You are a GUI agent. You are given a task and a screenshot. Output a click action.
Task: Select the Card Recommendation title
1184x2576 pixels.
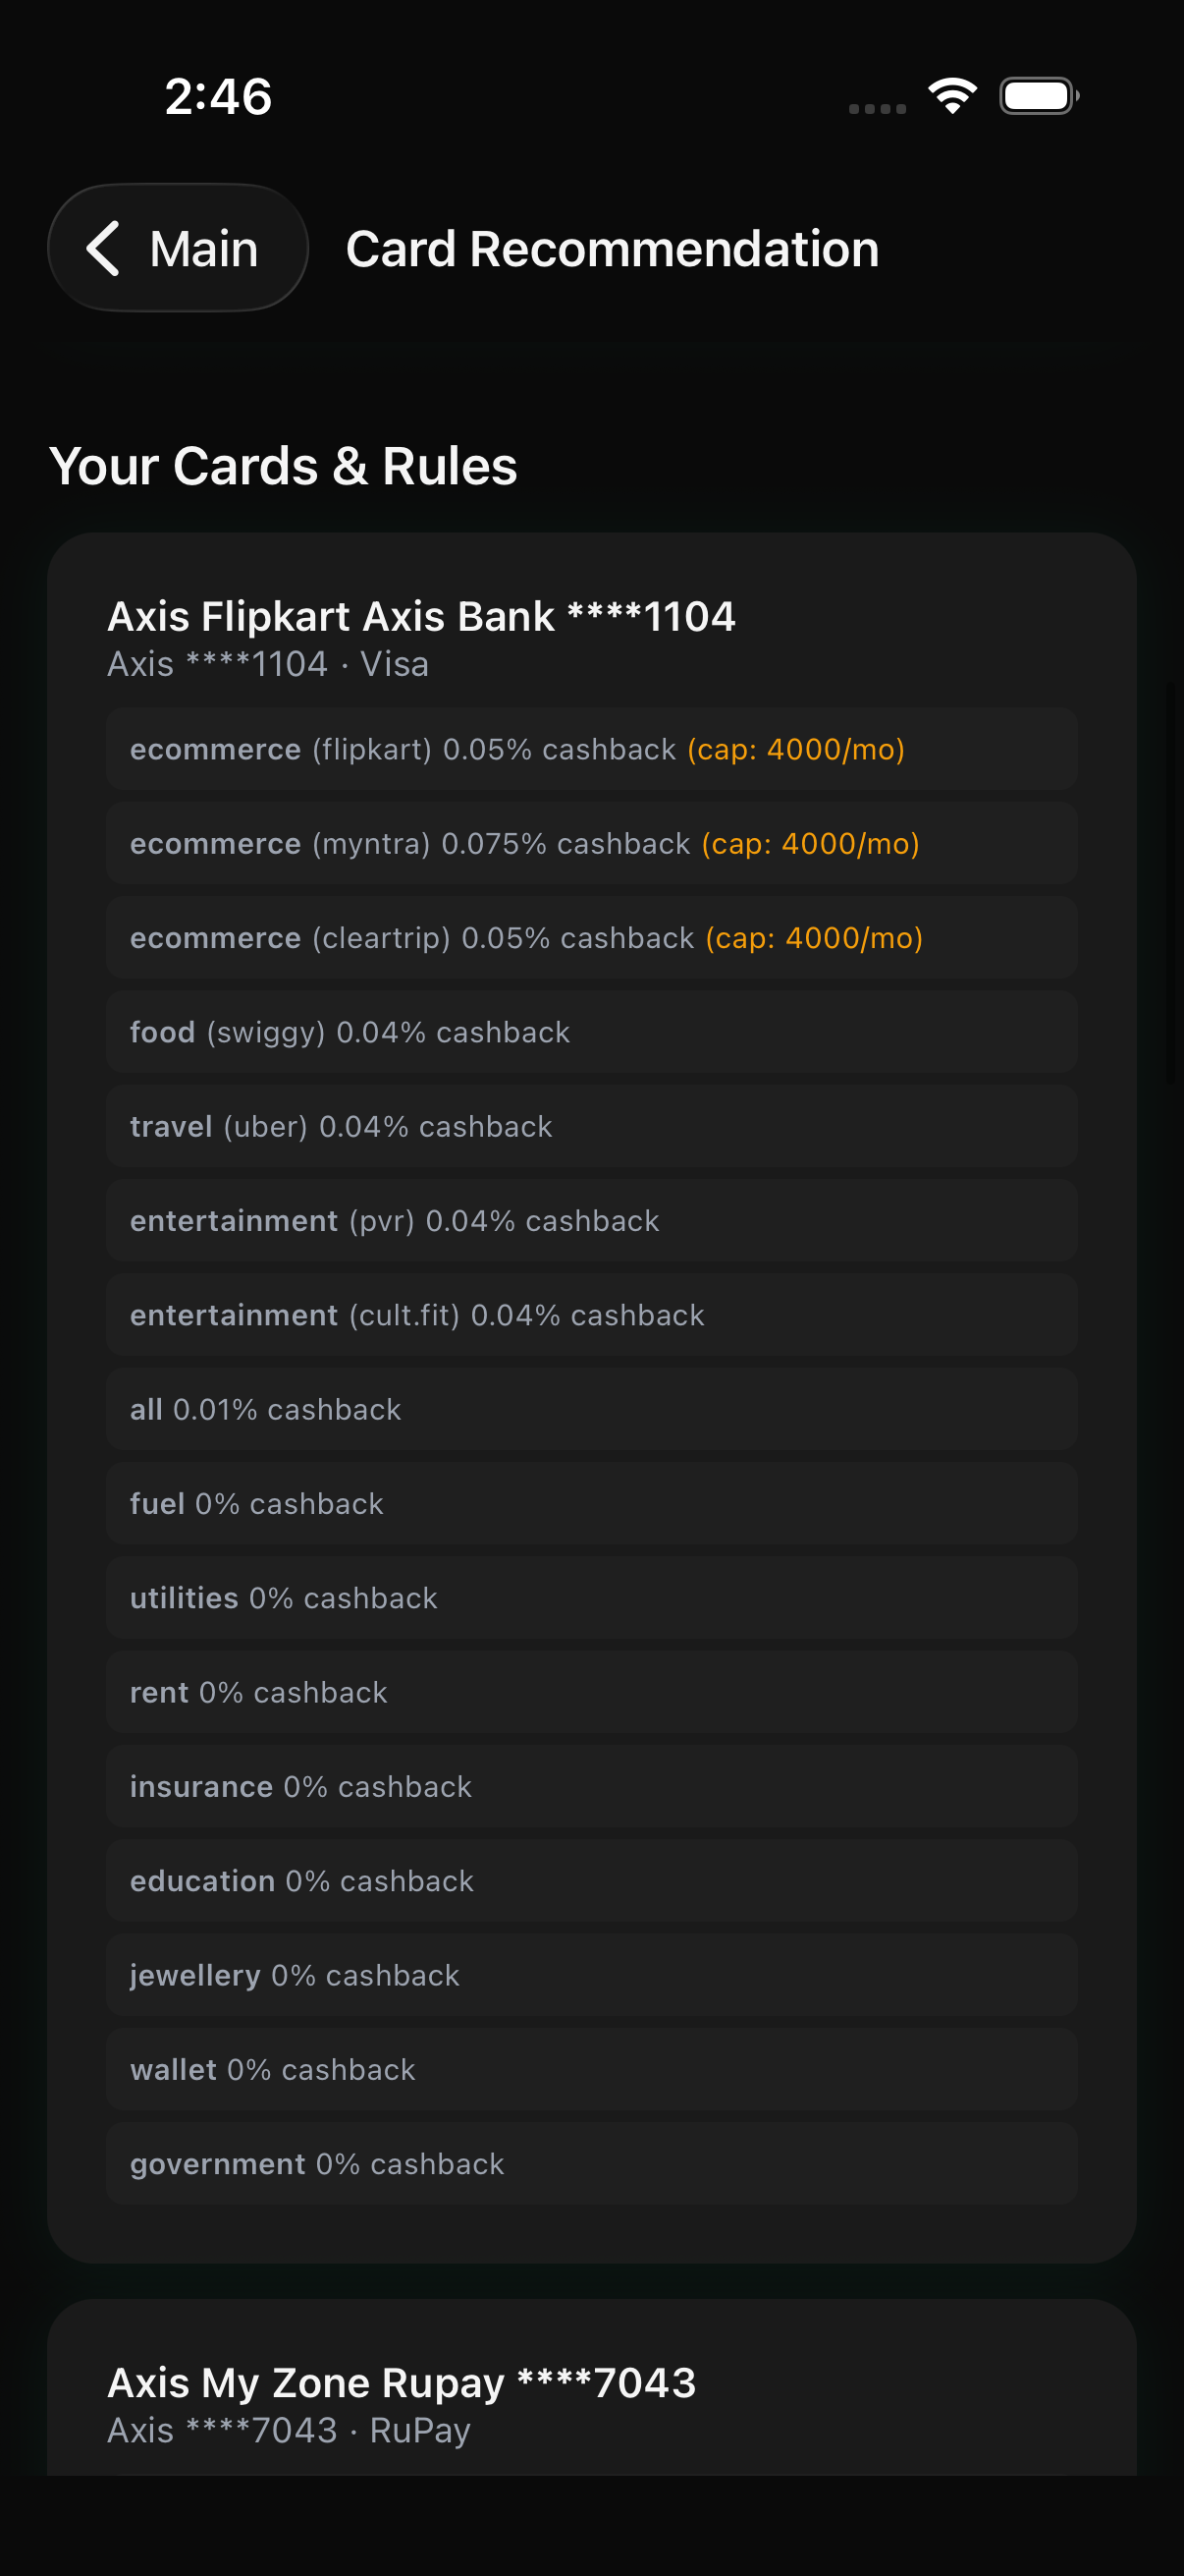612,249
